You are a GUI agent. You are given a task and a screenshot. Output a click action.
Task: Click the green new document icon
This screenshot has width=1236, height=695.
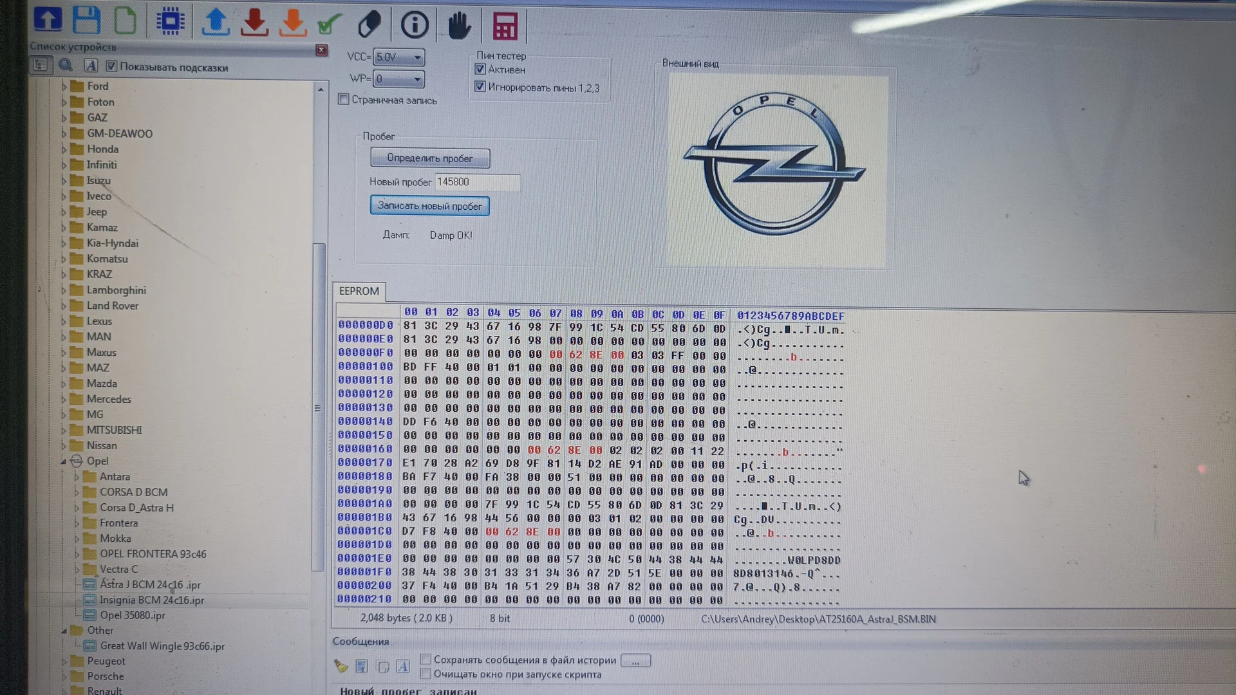point(125,21)
